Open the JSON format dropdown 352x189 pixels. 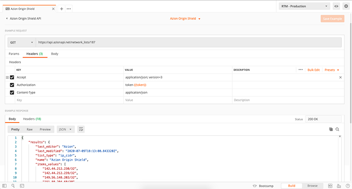(65, 130)
